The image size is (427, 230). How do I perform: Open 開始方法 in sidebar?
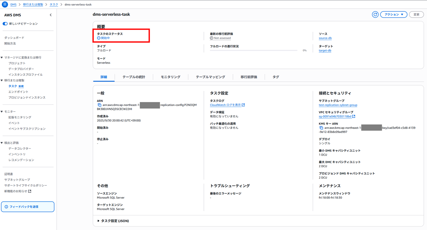(10, 43)
